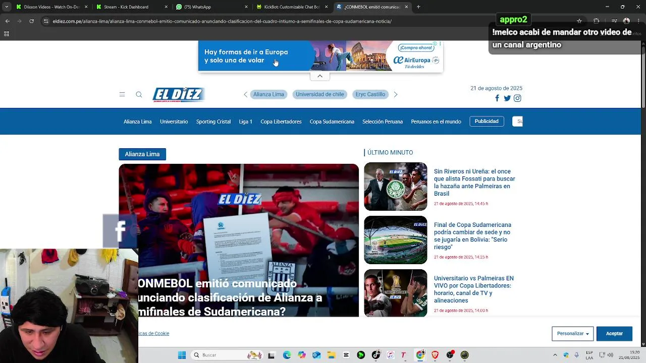Open File Explorer from taskbar
The width and height of the screenshot is (646, 363).
(331, 355)
